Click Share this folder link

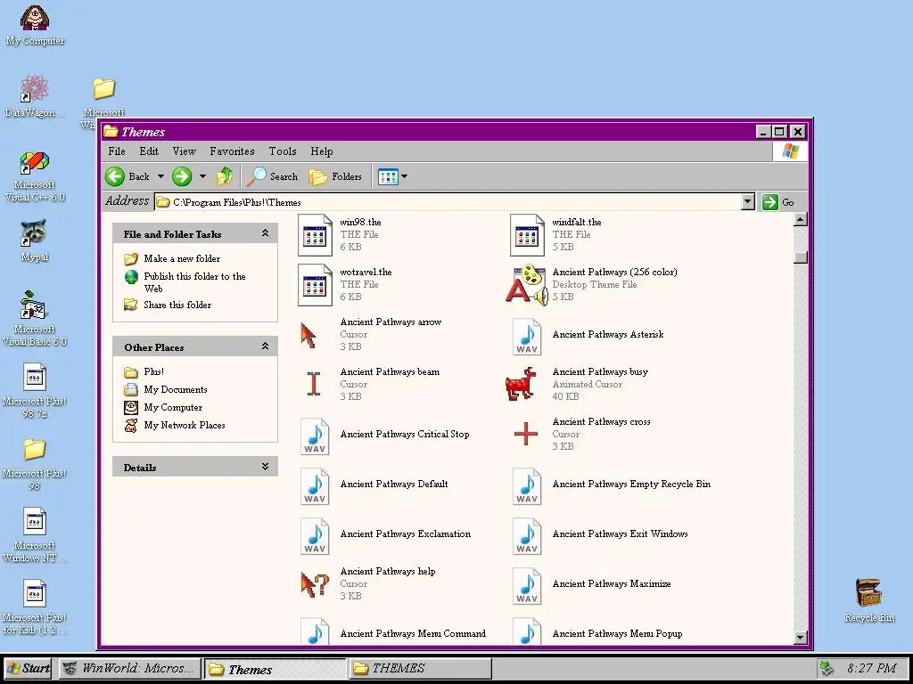click(x=177, y=305)
